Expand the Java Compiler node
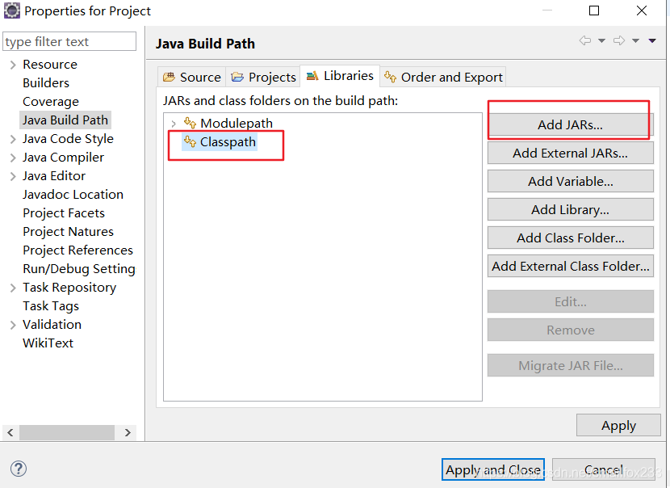 click(x=13, y=158)
